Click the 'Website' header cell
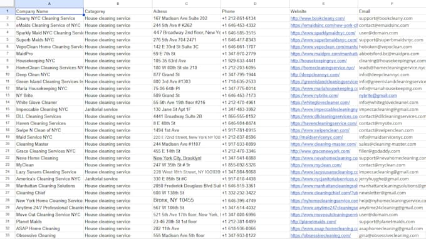The image size is (426, 239). click(324, 11)
